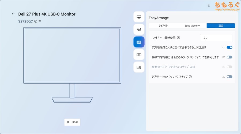
Task: Toggle 複数のモニターにわたってスナップ switch
Action: point(229,67)
